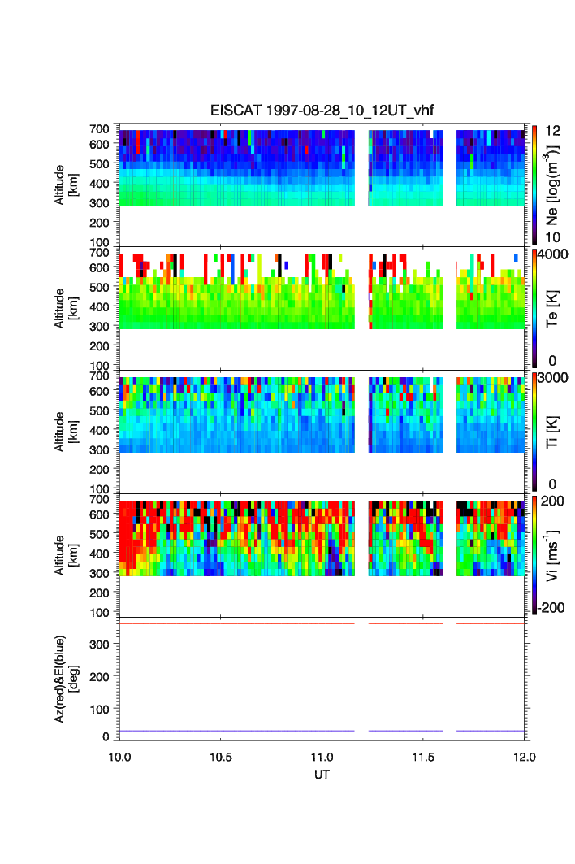Image resolution: width=575 pixels, height=864 pixels.
Task: Click the Ne [log(m-3)] colorbar label
Action: 551,185
